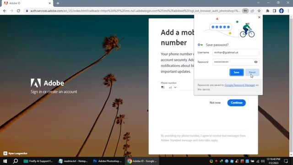Image resolution: width=293 pixels, height=165 pixels.
Task: Open Chrome three-dot menu
Action: click(x=288, y=11)
